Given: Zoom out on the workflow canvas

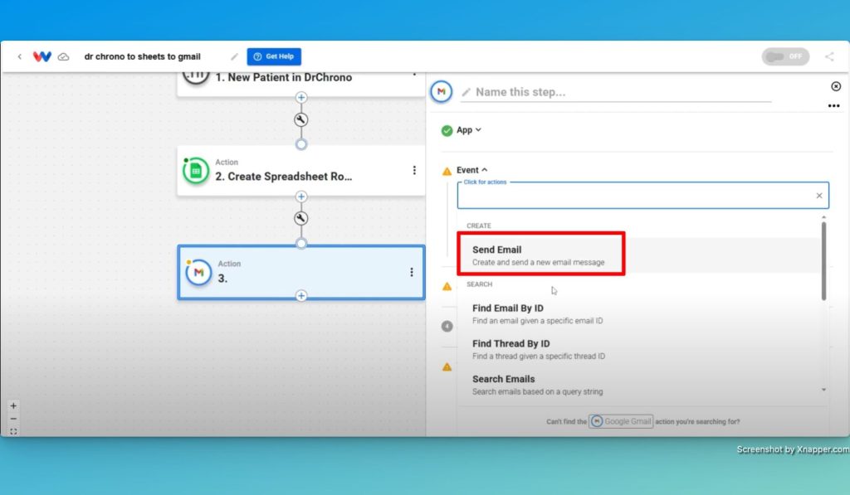Looking at the screenshot, I should [x=13, y=419].
